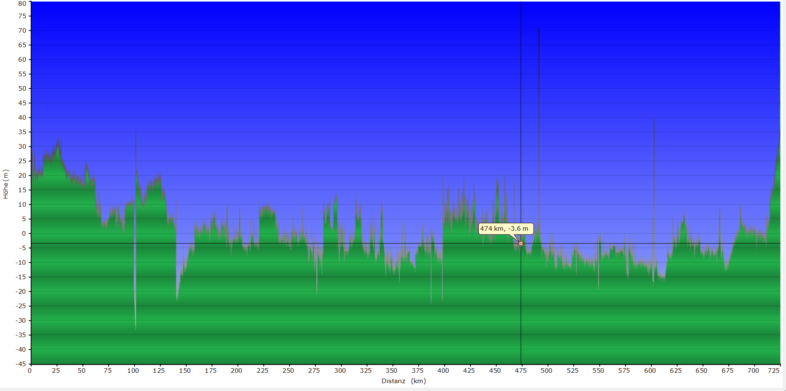Click the topmost y-axis label 80
This screenshot has height=391, width=786.
(x=22, y=4)
